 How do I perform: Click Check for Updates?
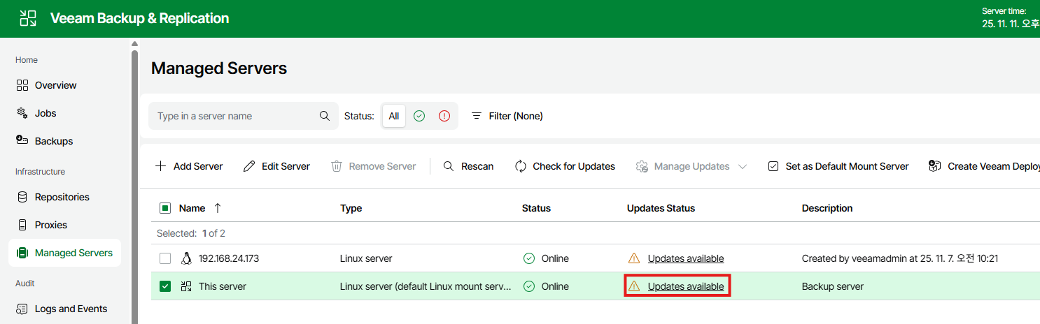[565, 166]
